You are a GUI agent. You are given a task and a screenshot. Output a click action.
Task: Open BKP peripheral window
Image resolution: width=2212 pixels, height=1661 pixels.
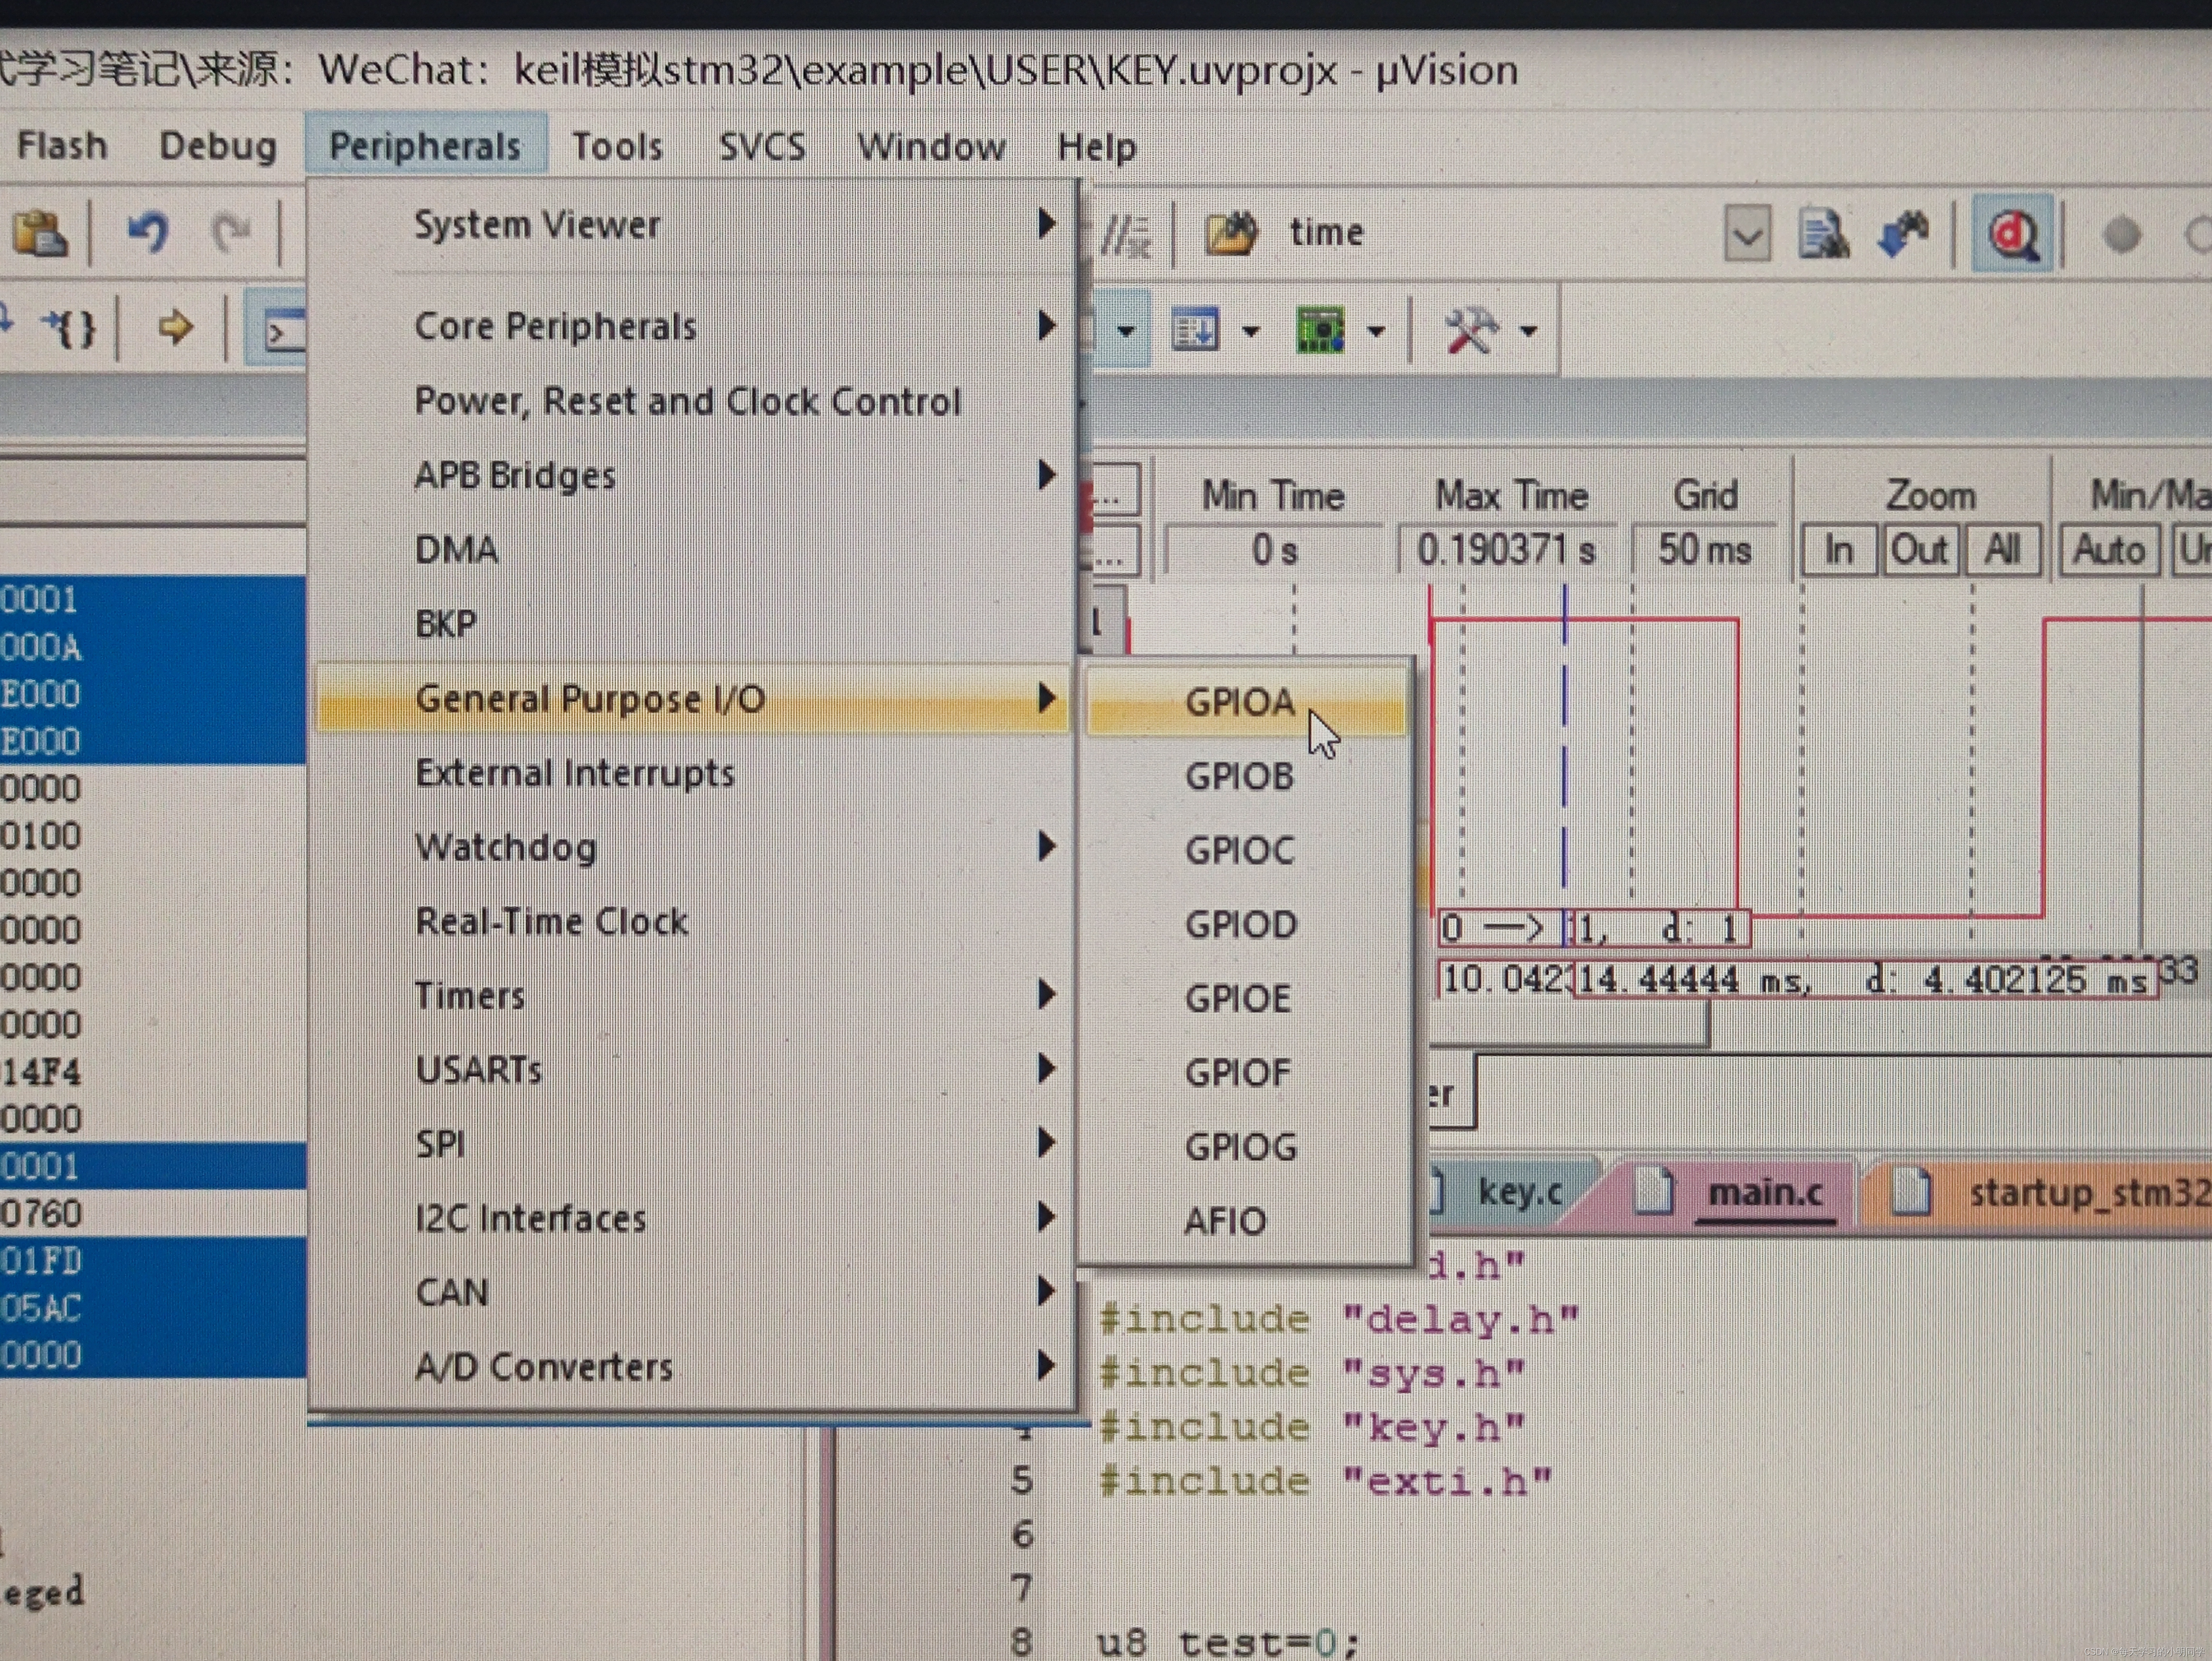click(x=692, y=623)
